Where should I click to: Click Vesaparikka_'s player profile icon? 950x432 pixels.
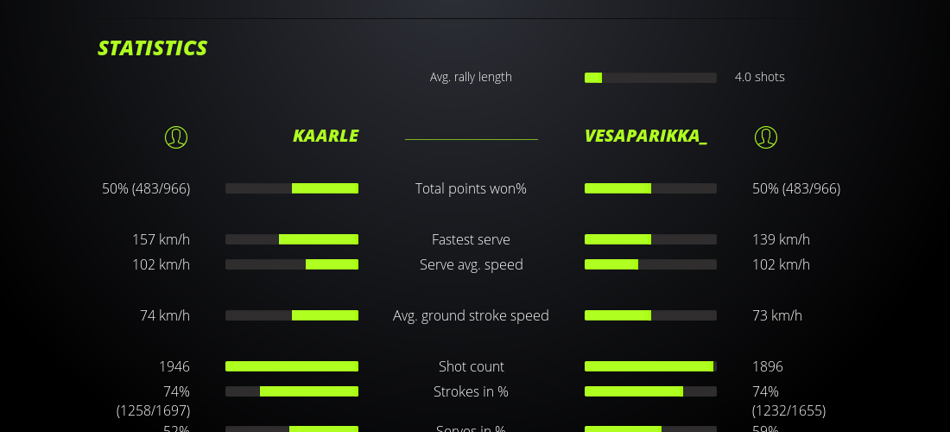(766, 137)
